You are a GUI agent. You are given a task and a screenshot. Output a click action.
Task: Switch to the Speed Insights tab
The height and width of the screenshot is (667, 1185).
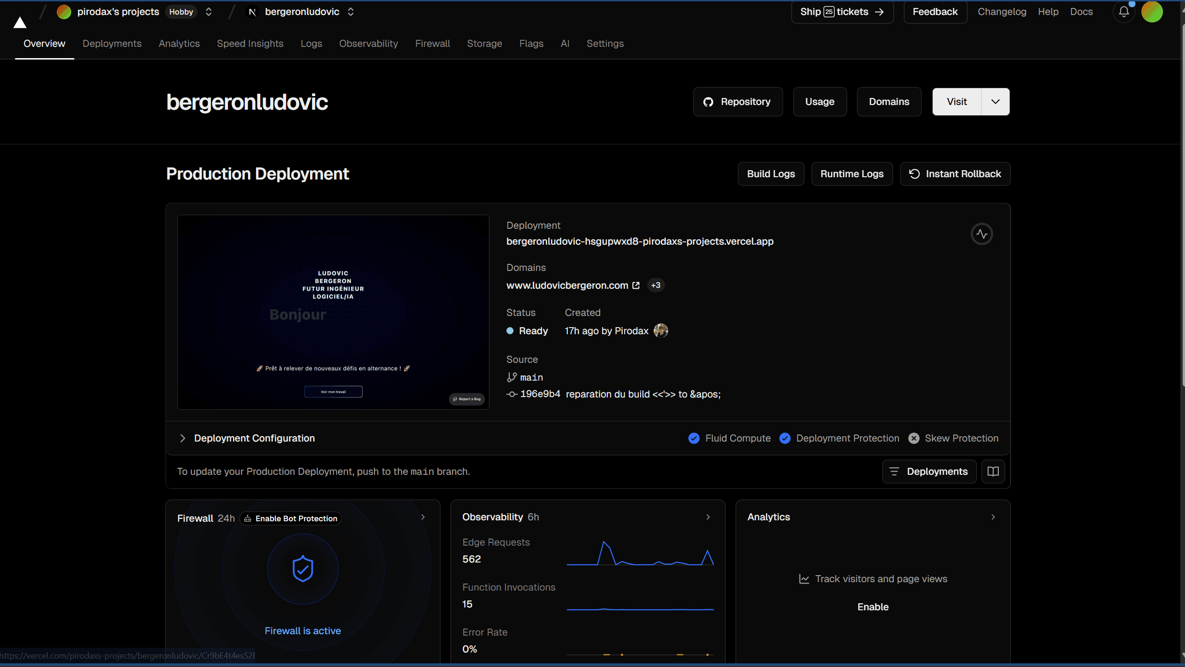[x=250, y=44]
